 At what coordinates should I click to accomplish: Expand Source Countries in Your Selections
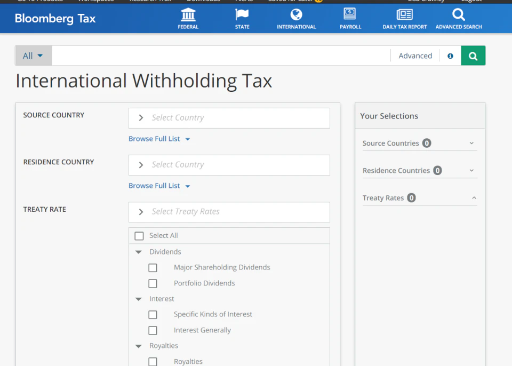click(471, 143)
